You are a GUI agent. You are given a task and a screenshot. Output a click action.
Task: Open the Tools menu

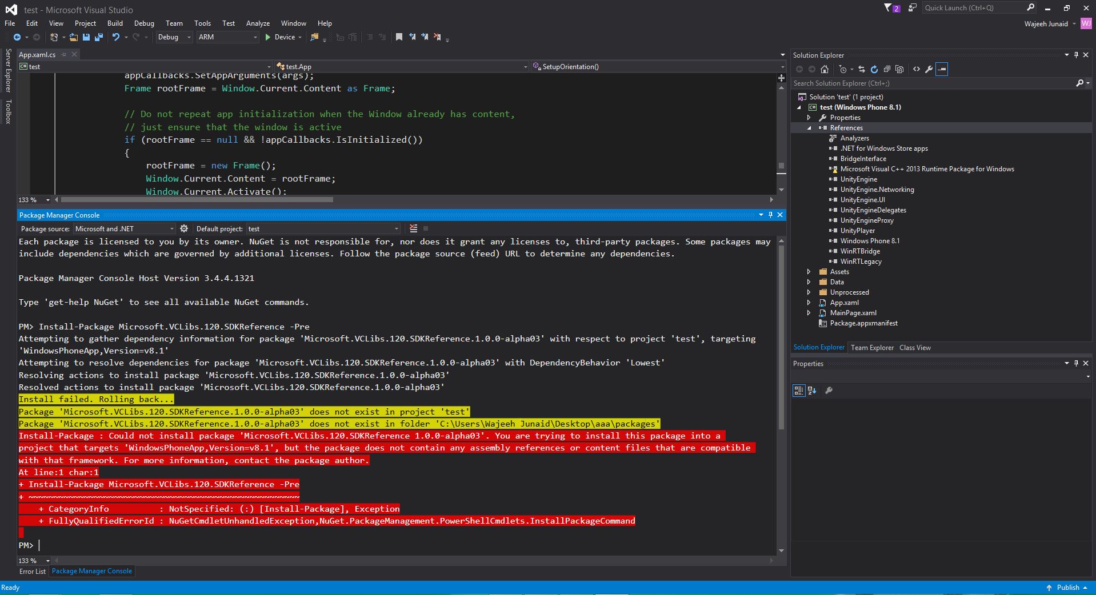click(x=202, y=23)
